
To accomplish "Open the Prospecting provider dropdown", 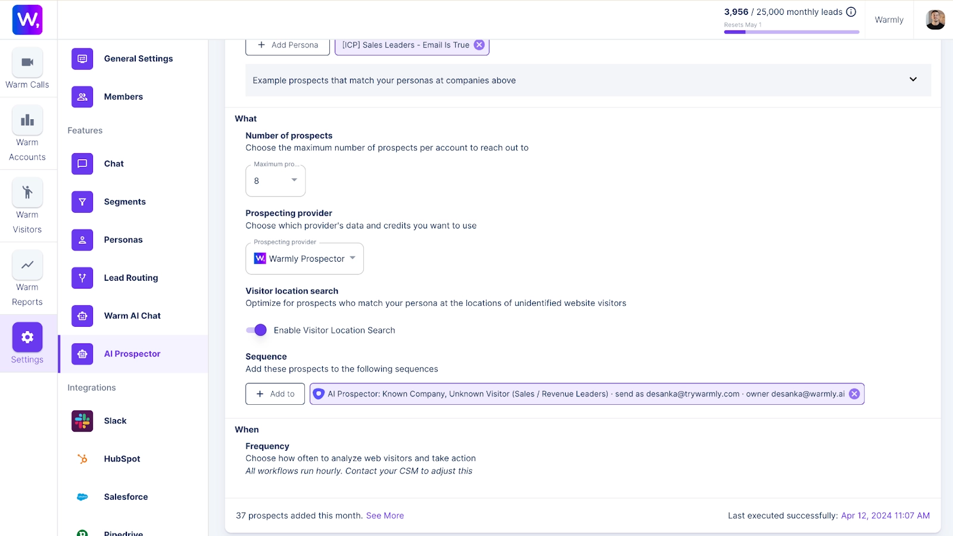I will (x=304, y=259).
